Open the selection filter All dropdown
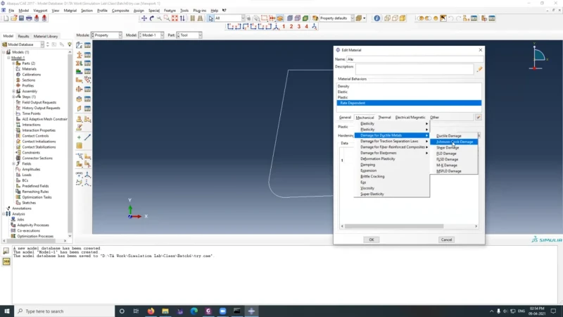This screenshot has width=563, height=317. (x=229, y=18)
